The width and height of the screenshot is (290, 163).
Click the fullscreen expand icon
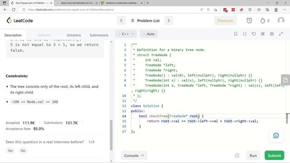(281, 34)
